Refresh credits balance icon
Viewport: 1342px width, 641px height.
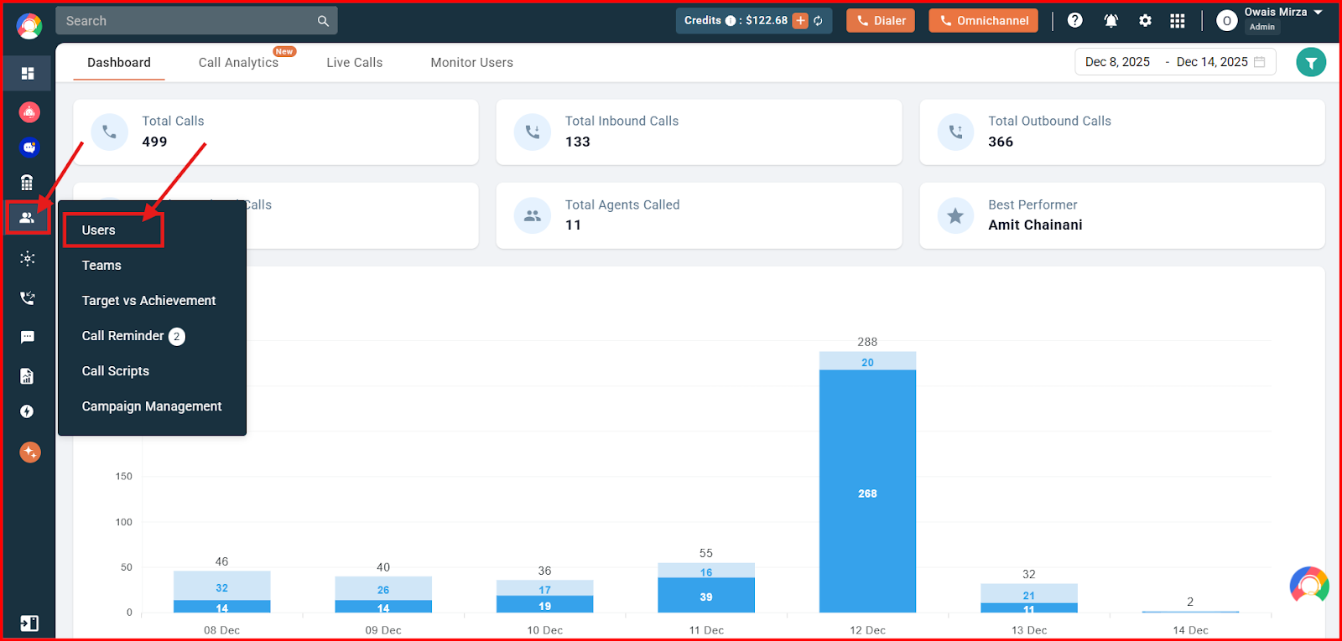[x=819, y=21]
